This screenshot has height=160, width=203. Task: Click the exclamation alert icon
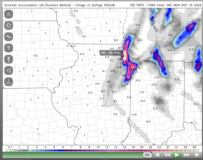click(x=9, y=59)
